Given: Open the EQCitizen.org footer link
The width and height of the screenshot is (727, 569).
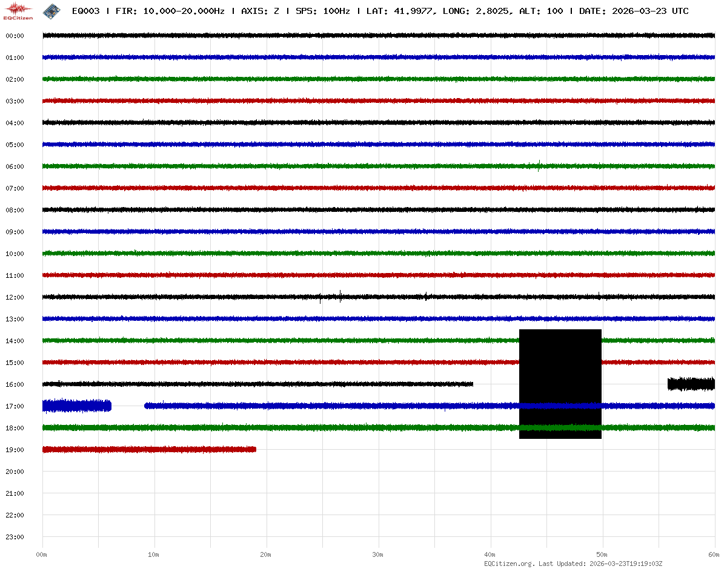Looking at the screenshot, I should pyautogui.click(x=509, y=564).
